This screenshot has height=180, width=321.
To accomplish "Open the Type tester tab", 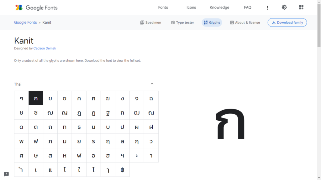I will 182,22.
